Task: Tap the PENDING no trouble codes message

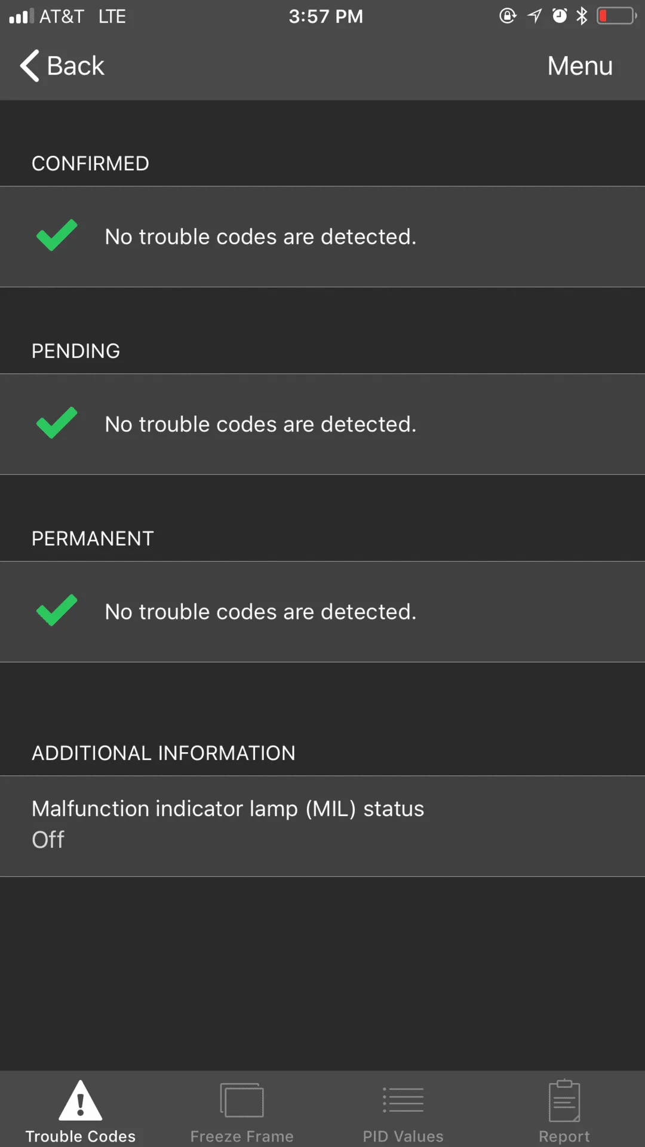Action: pos(260,425)
